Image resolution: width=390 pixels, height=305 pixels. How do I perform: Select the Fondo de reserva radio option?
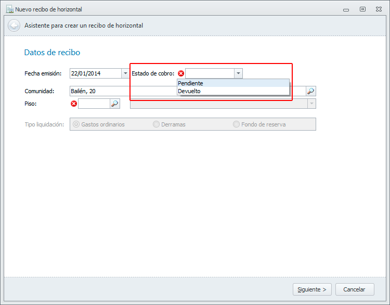pyautogui.click(x=259, y=124)
